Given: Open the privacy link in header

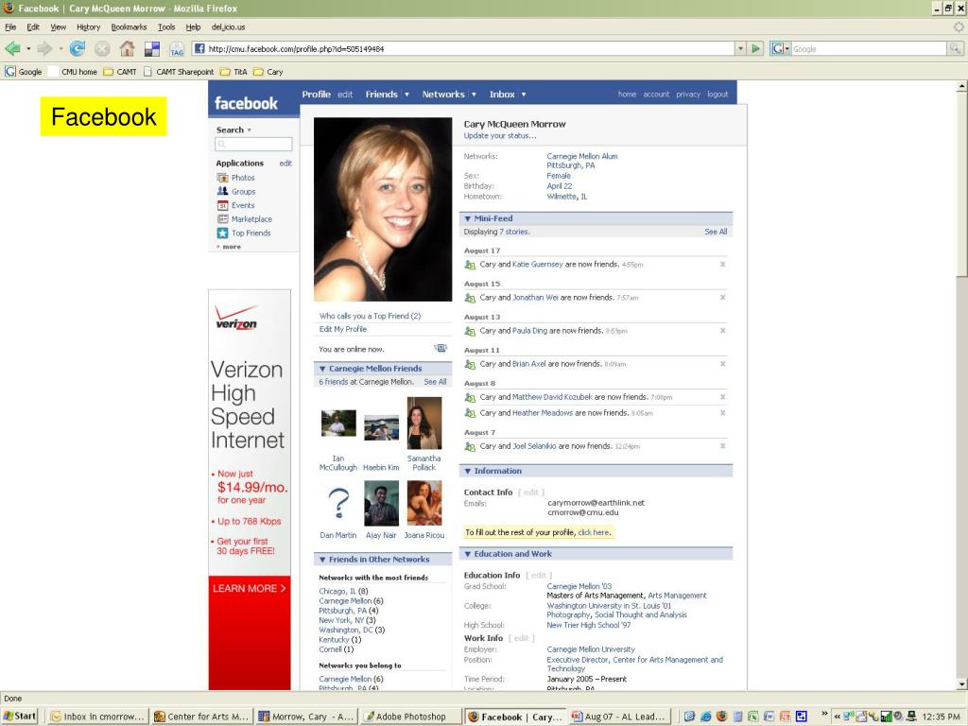Looking at the screenshot, I should [688, 95].
